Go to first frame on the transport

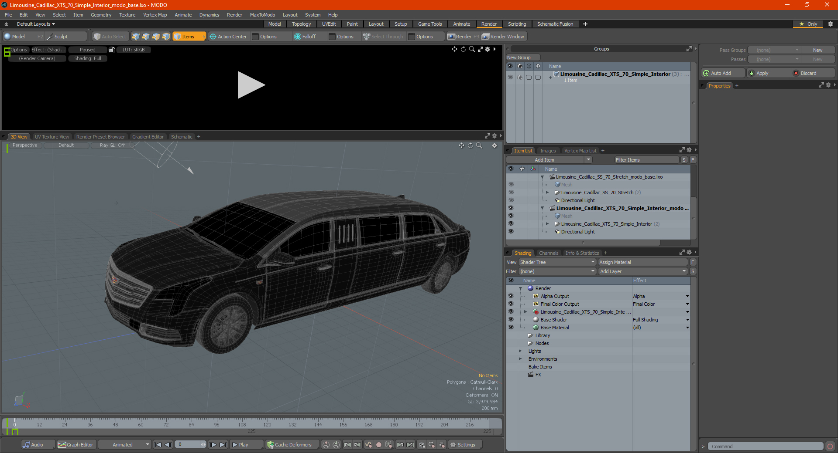[x=158, y=445]
